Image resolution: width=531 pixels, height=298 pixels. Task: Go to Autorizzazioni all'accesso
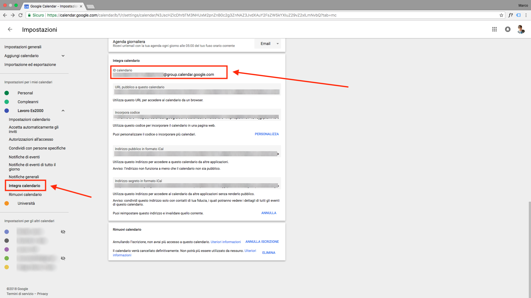[x=31, y=139]
